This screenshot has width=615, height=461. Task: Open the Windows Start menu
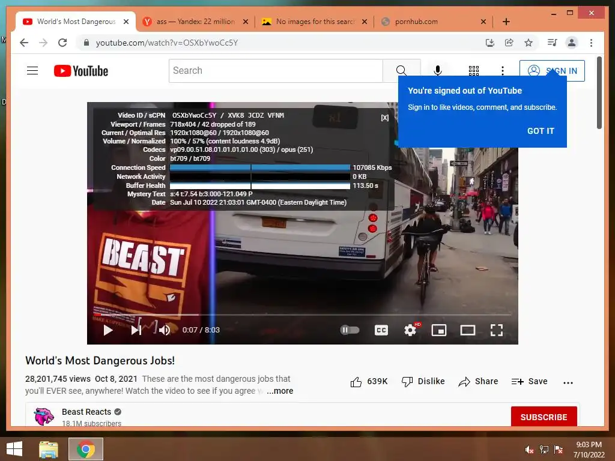coord(14,449)
